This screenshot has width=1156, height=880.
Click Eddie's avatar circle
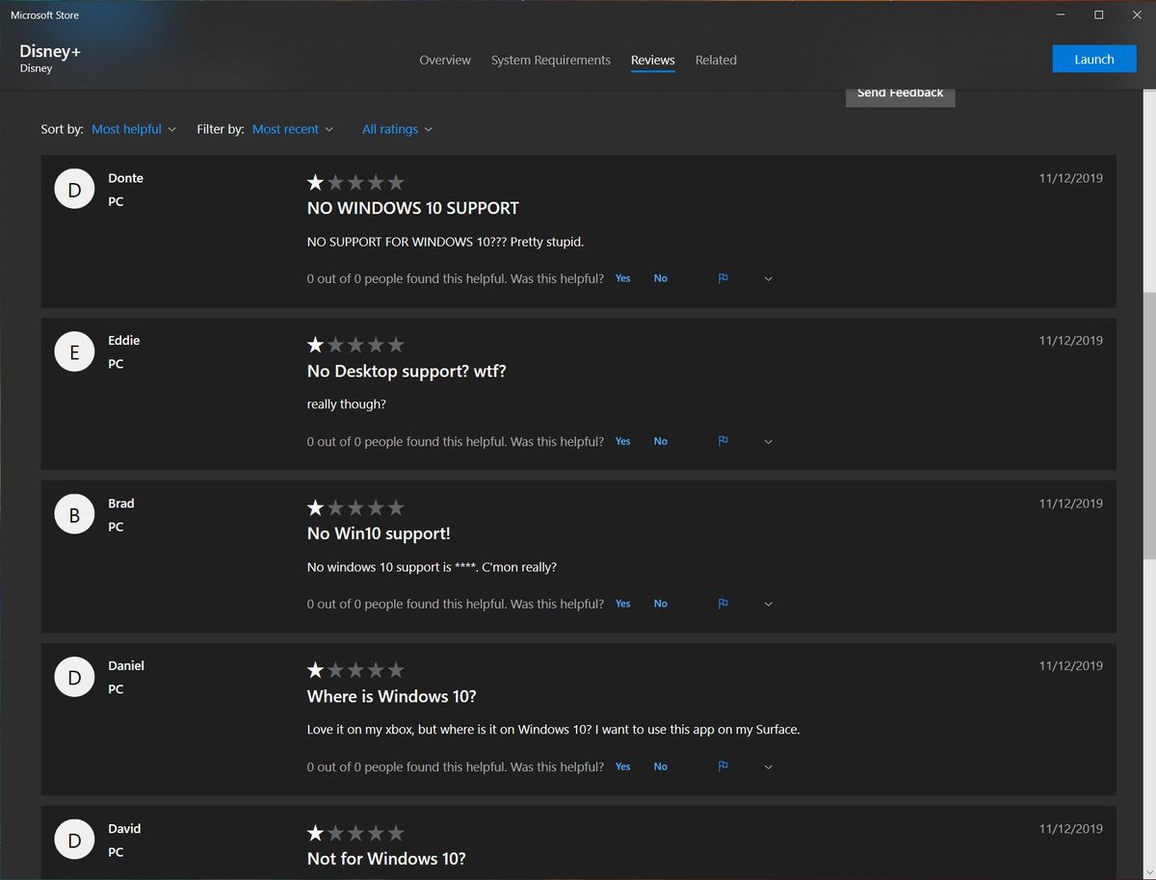click(x=74, y=352)
